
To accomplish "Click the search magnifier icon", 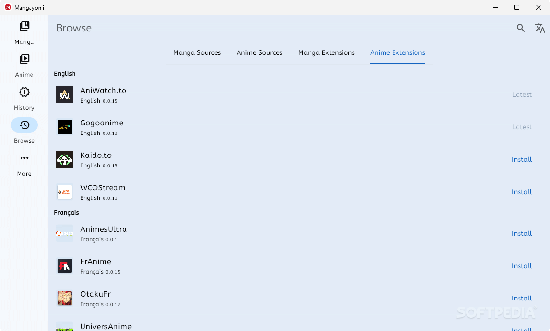I will (x=520, y=28).
